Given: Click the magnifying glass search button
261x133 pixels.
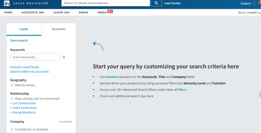Looking at the screenshot, I should tap(156, 3).
